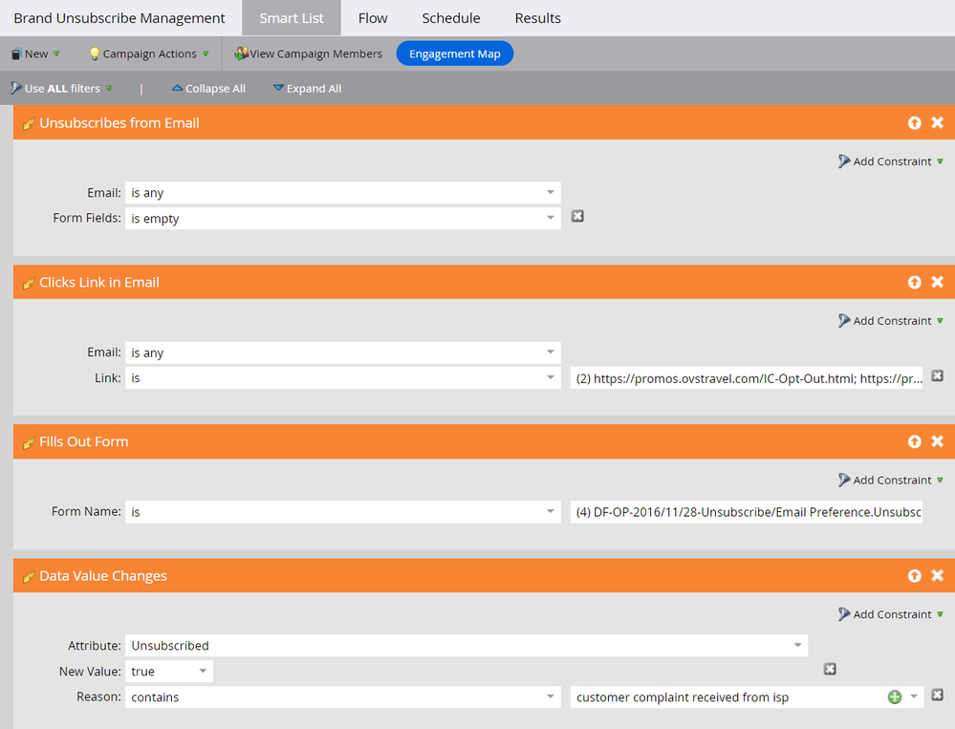Open Campaign Actions menu
955x729 pixels.
[x=149, y=54]
